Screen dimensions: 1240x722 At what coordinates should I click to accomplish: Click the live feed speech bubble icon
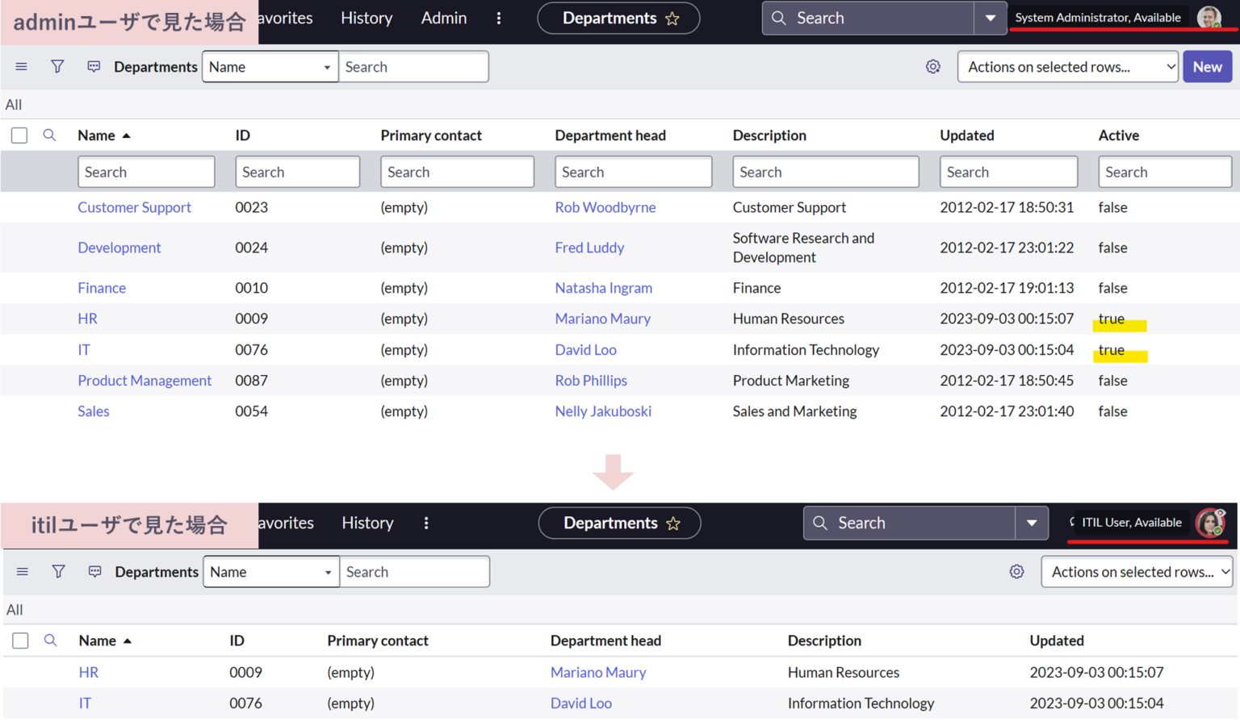[94, 66]
